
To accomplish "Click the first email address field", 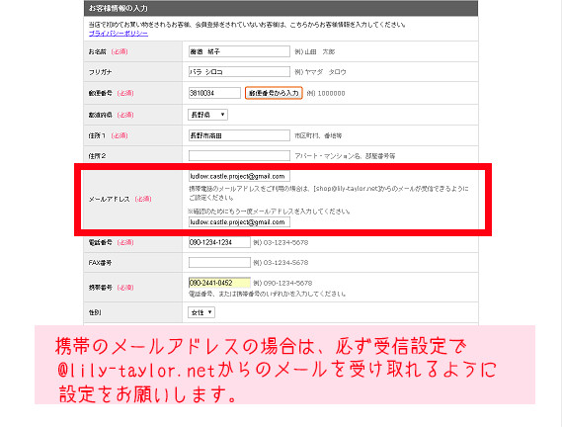I will pyautogui.click(x=239, y=176).
